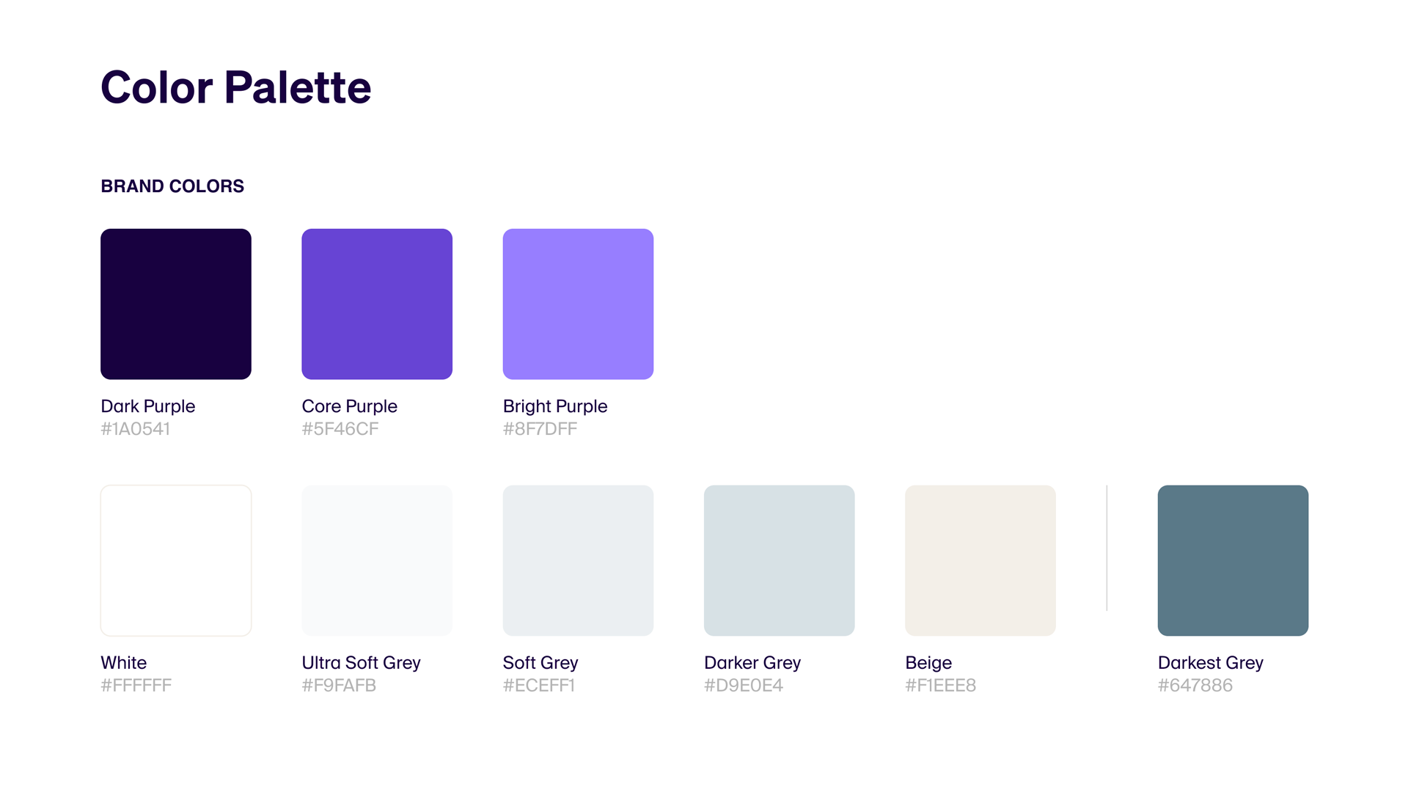Click the Darker Grey swatch
The width and height of the screenshot is (1408, 792).
(x=779, y=560)
